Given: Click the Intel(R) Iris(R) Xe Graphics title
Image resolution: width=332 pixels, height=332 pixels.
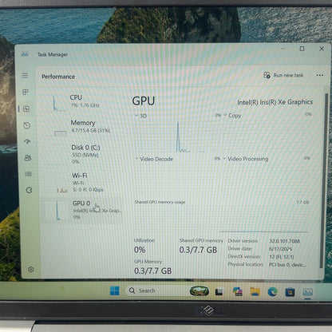Looking at the screenshot, I should [275, 102].
